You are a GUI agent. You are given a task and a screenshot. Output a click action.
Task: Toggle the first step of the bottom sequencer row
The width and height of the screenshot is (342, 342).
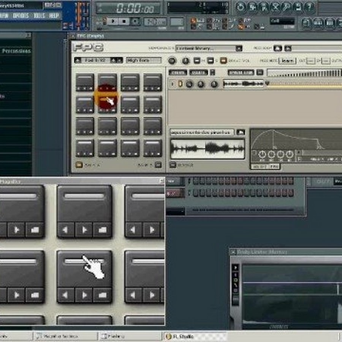pyautogui.click(x=196, y=193)
